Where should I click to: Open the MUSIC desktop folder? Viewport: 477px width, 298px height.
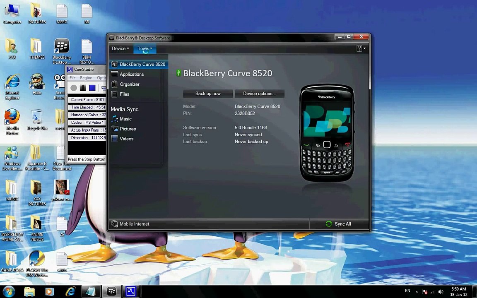point(12,190)
